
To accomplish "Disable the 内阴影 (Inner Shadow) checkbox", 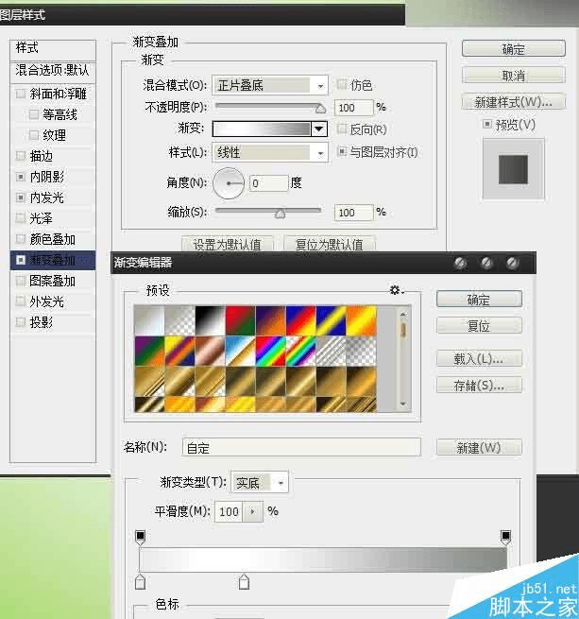I will pos(21,177).
